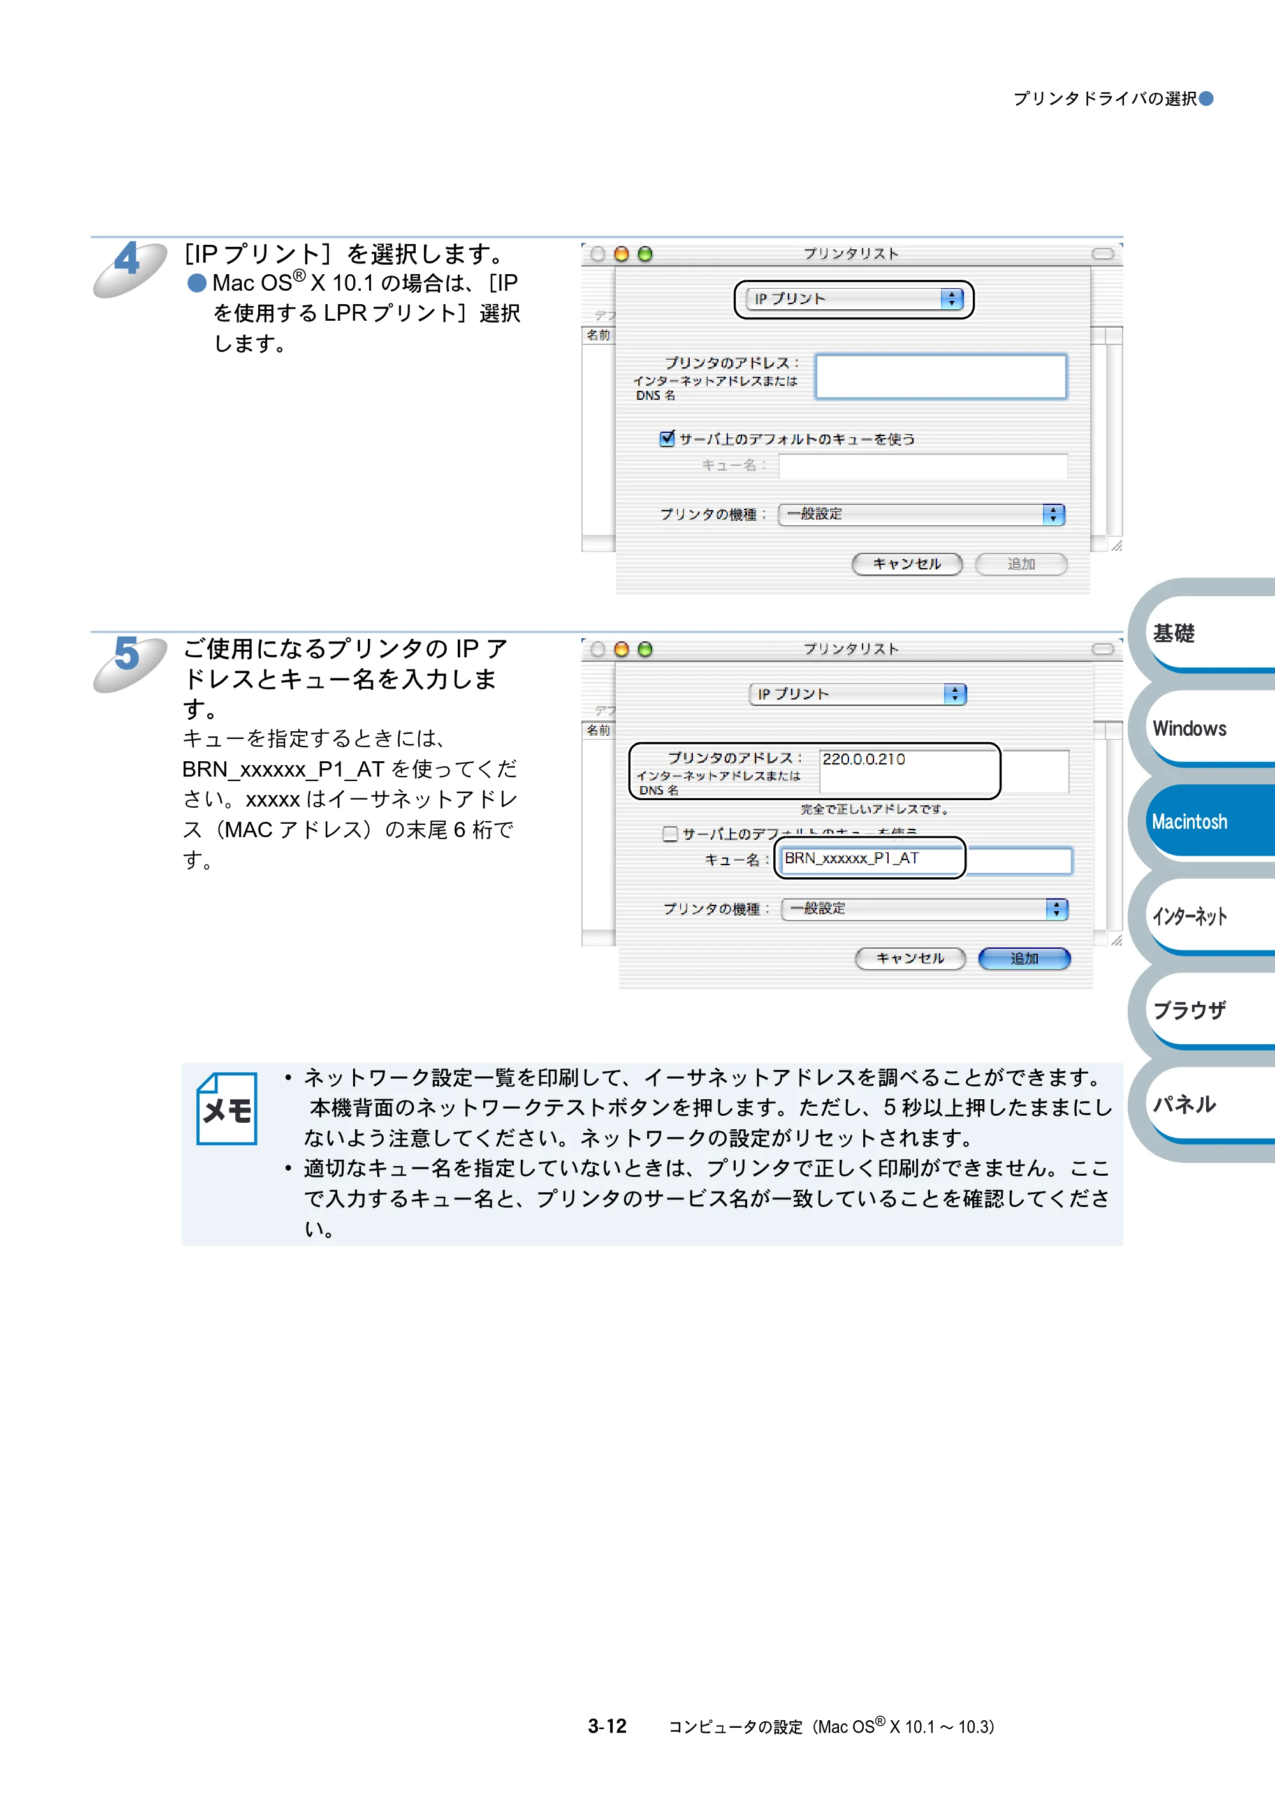The height and width of the screenshot is (1805, 1275).
Task: Click toolbar toggle pill in step 5 title bar
Action: pos(1103,648)
